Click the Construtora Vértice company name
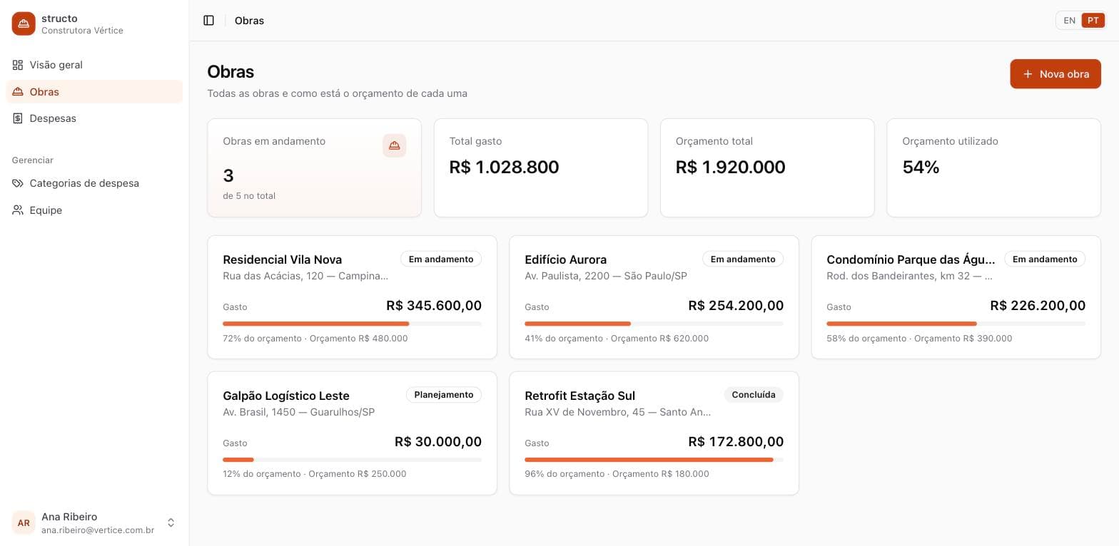 82,31
